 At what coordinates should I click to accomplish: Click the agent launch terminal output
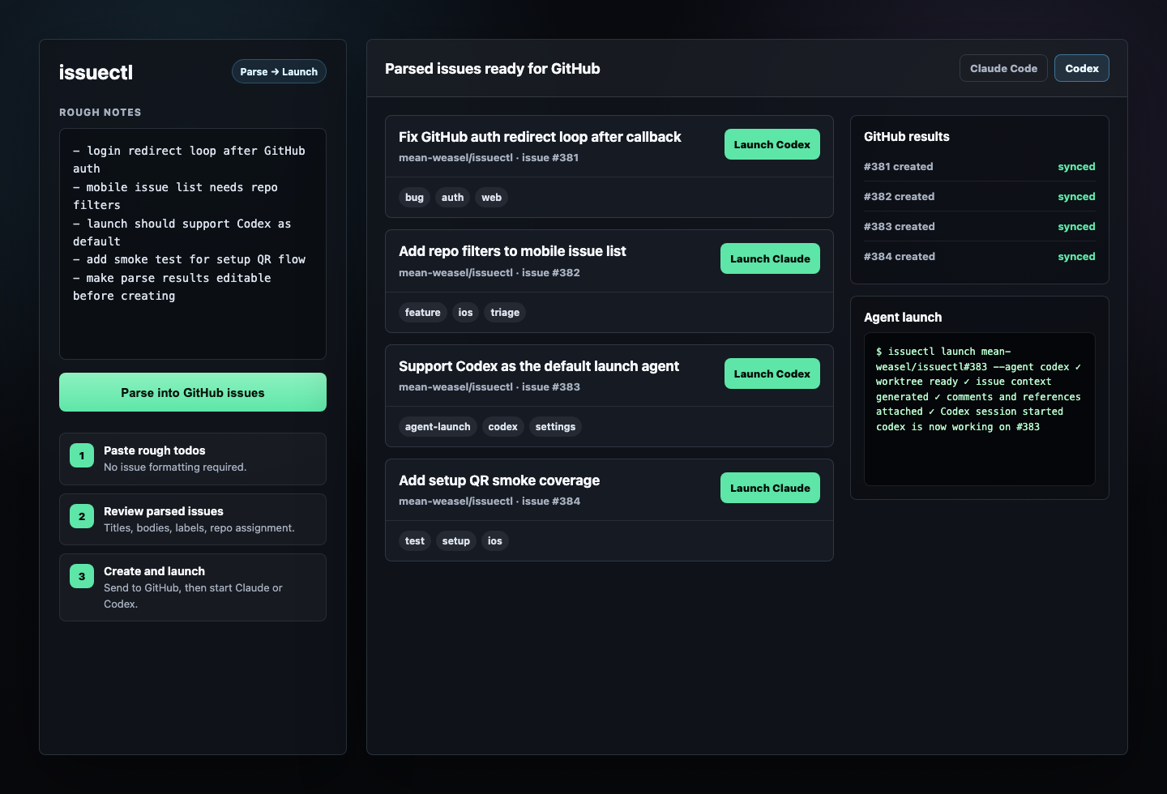(x=980, y=409)
